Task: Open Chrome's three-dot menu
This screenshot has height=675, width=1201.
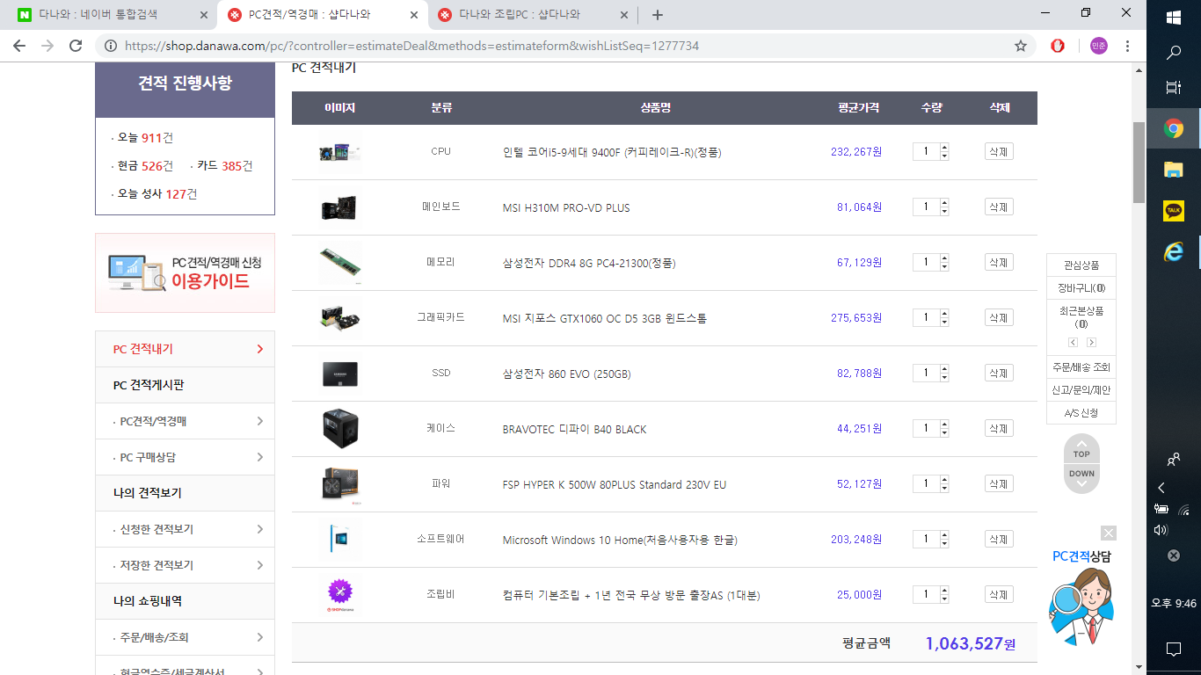Action: coord(1127,46)
